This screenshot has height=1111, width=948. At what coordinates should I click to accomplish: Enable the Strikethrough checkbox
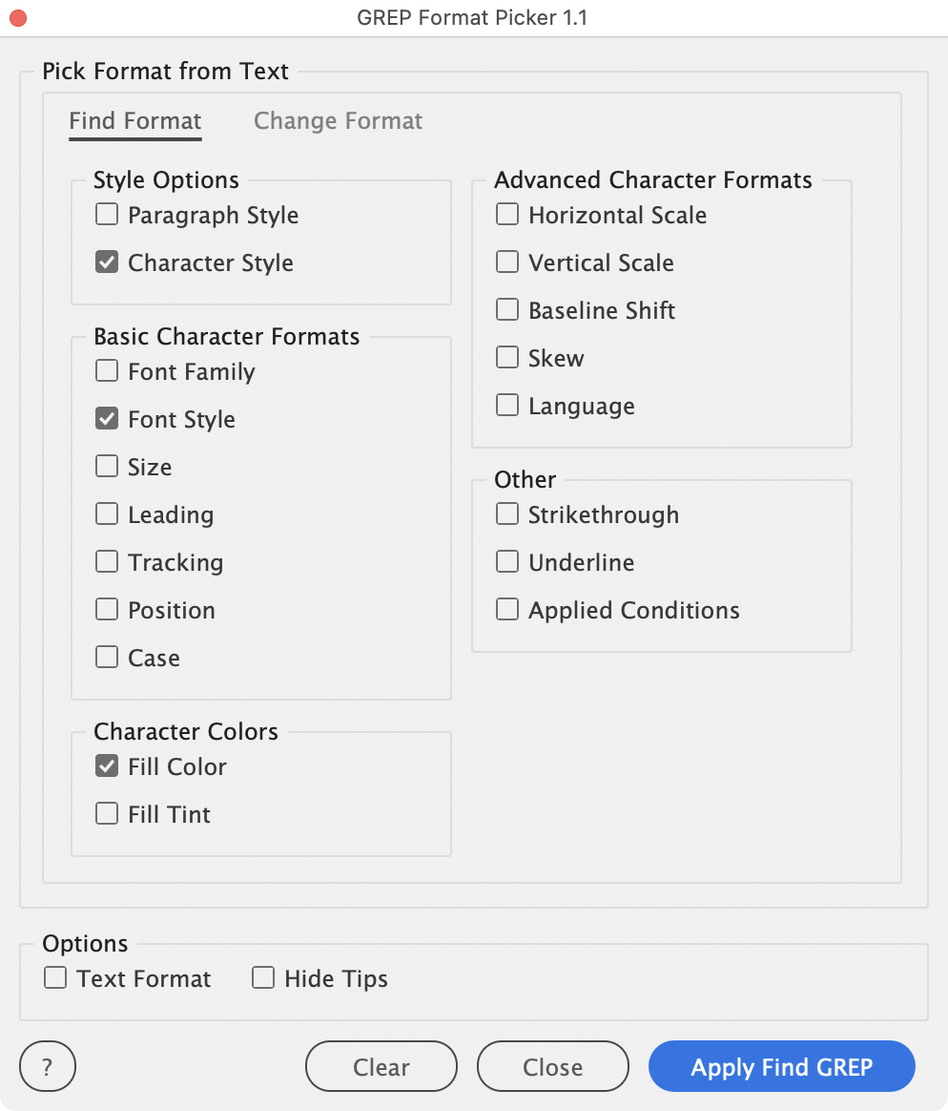tap(507, 514)
